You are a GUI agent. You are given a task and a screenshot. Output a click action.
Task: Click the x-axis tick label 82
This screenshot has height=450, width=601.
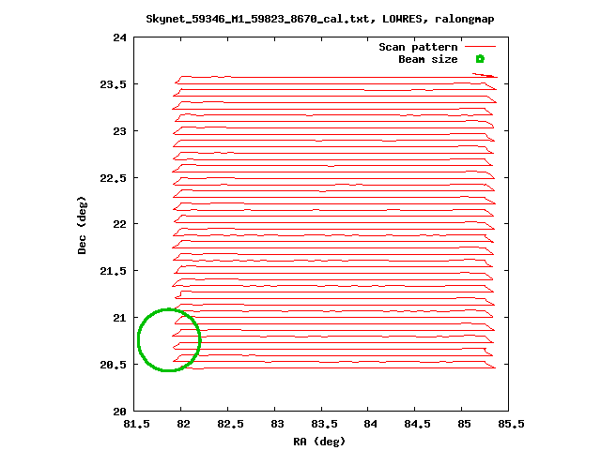click(184, 424)
